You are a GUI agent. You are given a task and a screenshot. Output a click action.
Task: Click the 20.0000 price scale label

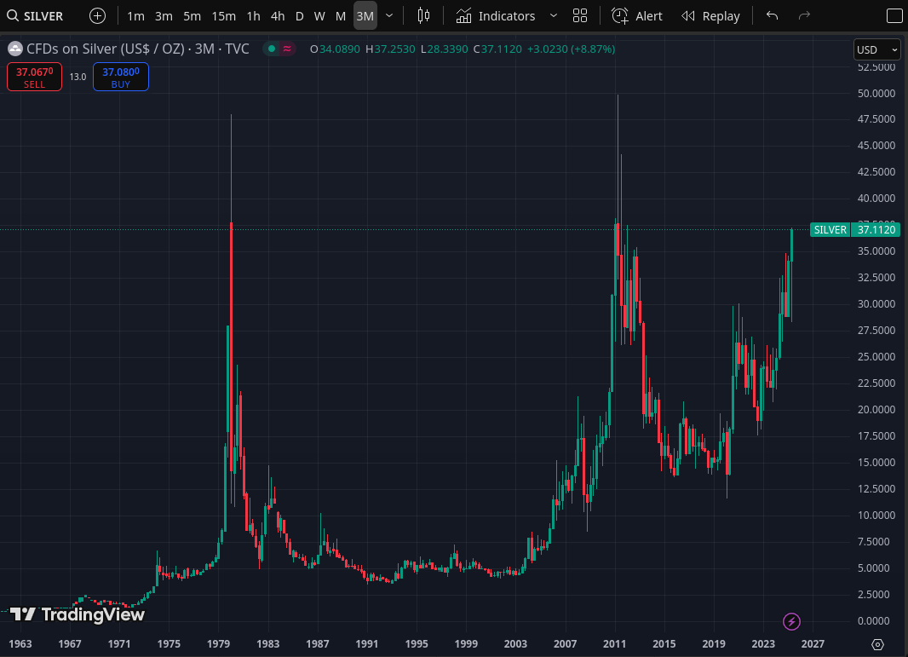pyautogui.click(x=876, y=410)
